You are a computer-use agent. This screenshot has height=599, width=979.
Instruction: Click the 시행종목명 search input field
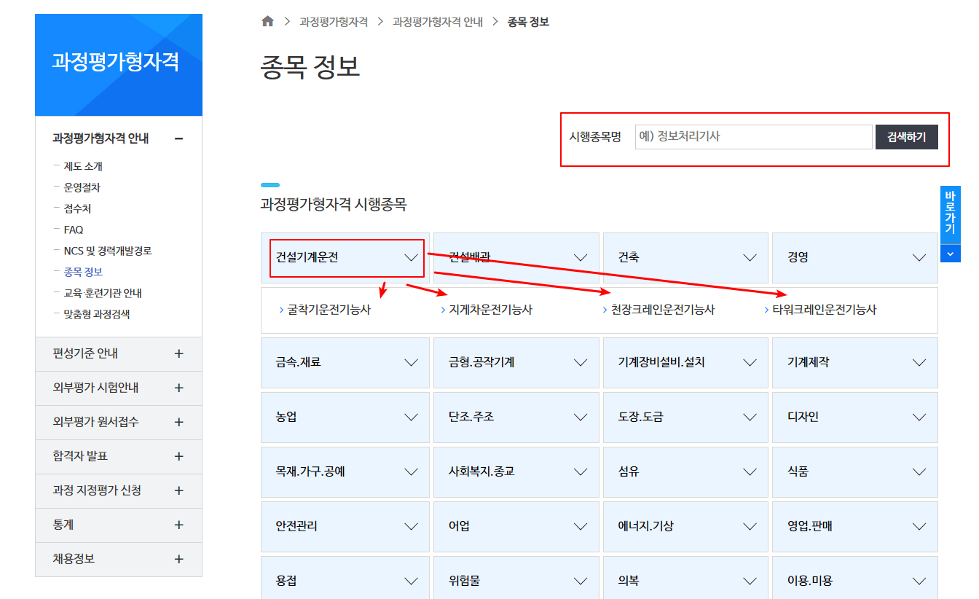752,136
